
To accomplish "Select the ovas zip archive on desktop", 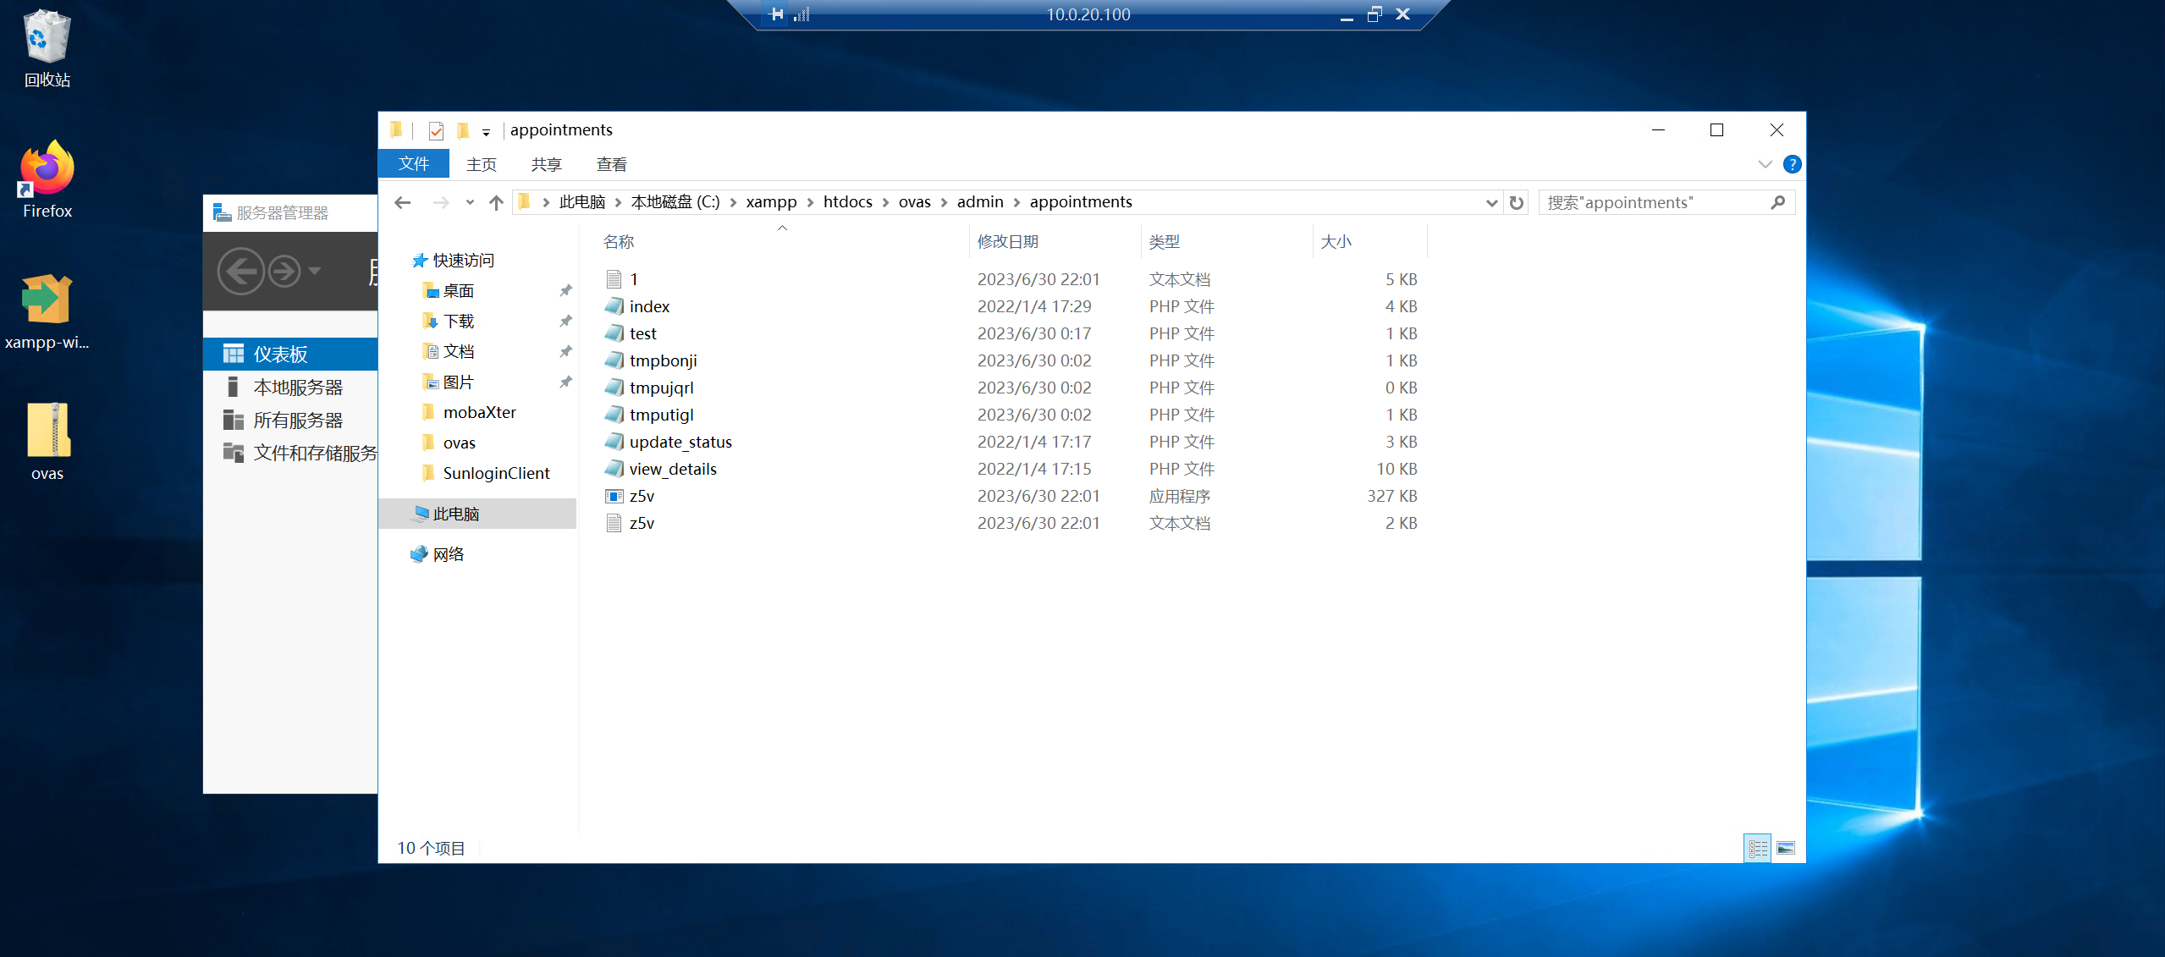I will click(x=47, y=442).
